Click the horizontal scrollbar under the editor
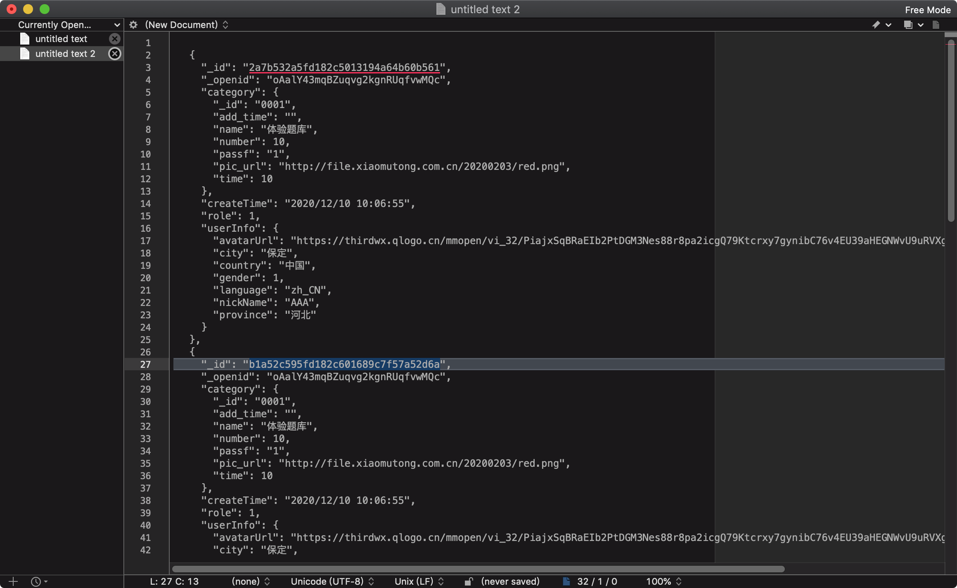The width and height of the screenshot is (957, 588). click(478, 569)
